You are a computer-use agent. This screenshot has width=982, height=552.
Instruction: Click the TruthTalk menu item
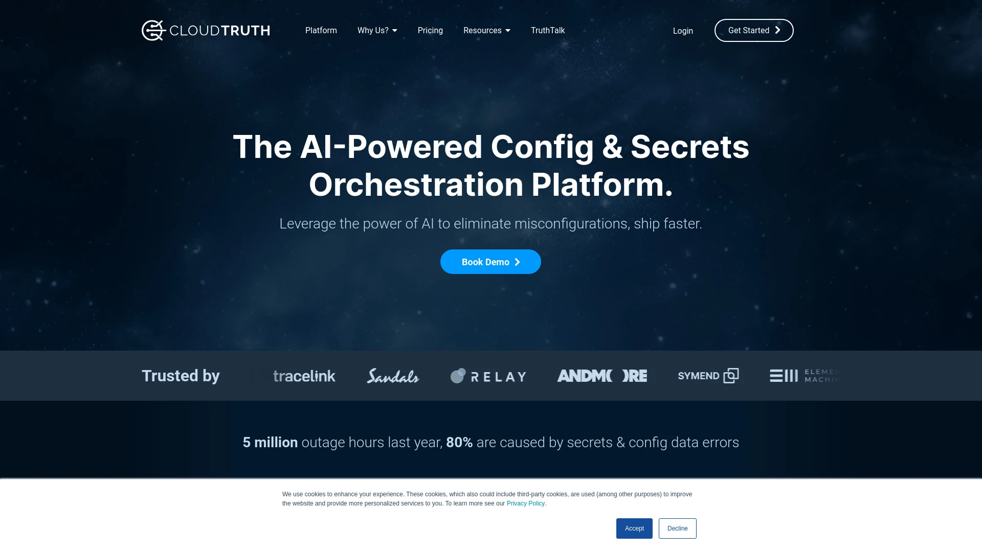point(548,30)
